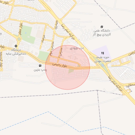Select the fuel pump icon above پمپ بنزین
The image size is (135, 135).
(40, 65)
